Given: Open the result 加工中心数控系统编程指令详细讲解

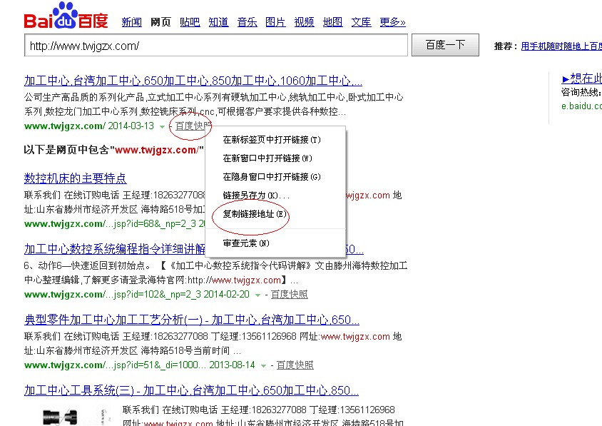Looking at the screenshot, I should 115,249.
